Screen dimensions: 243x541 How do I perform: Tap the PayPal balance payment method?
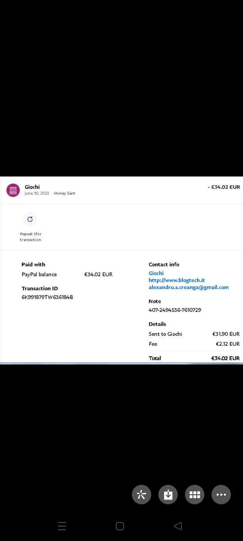coord(39,274)
